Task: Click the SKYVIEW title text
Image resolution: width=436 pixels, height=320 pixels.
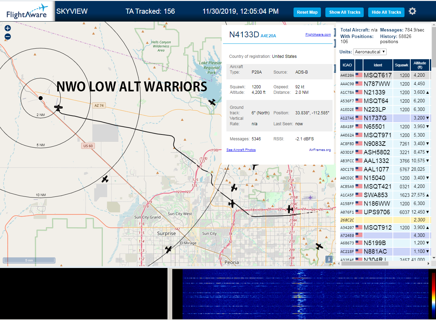Action: 72,11
